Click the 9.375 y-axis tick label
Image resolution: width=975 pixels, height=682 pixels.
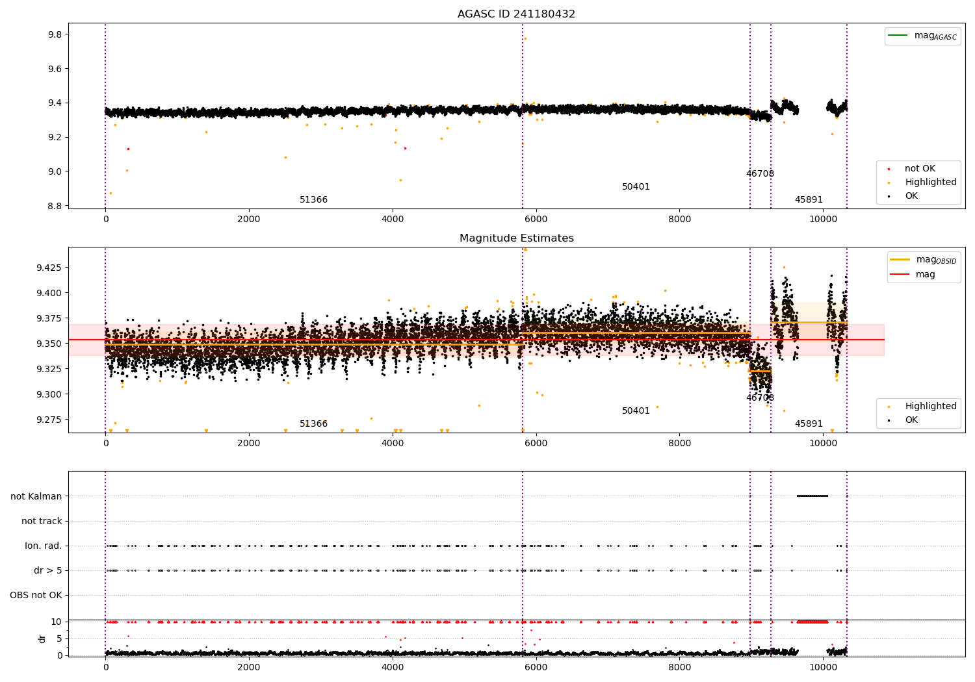pos(49,318)
